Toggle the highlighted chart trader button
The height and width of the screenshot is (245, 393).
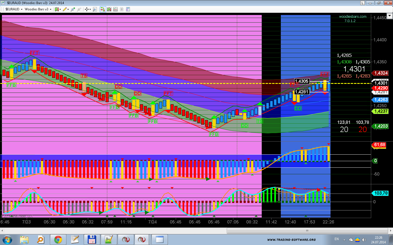[x=103, y=9]
